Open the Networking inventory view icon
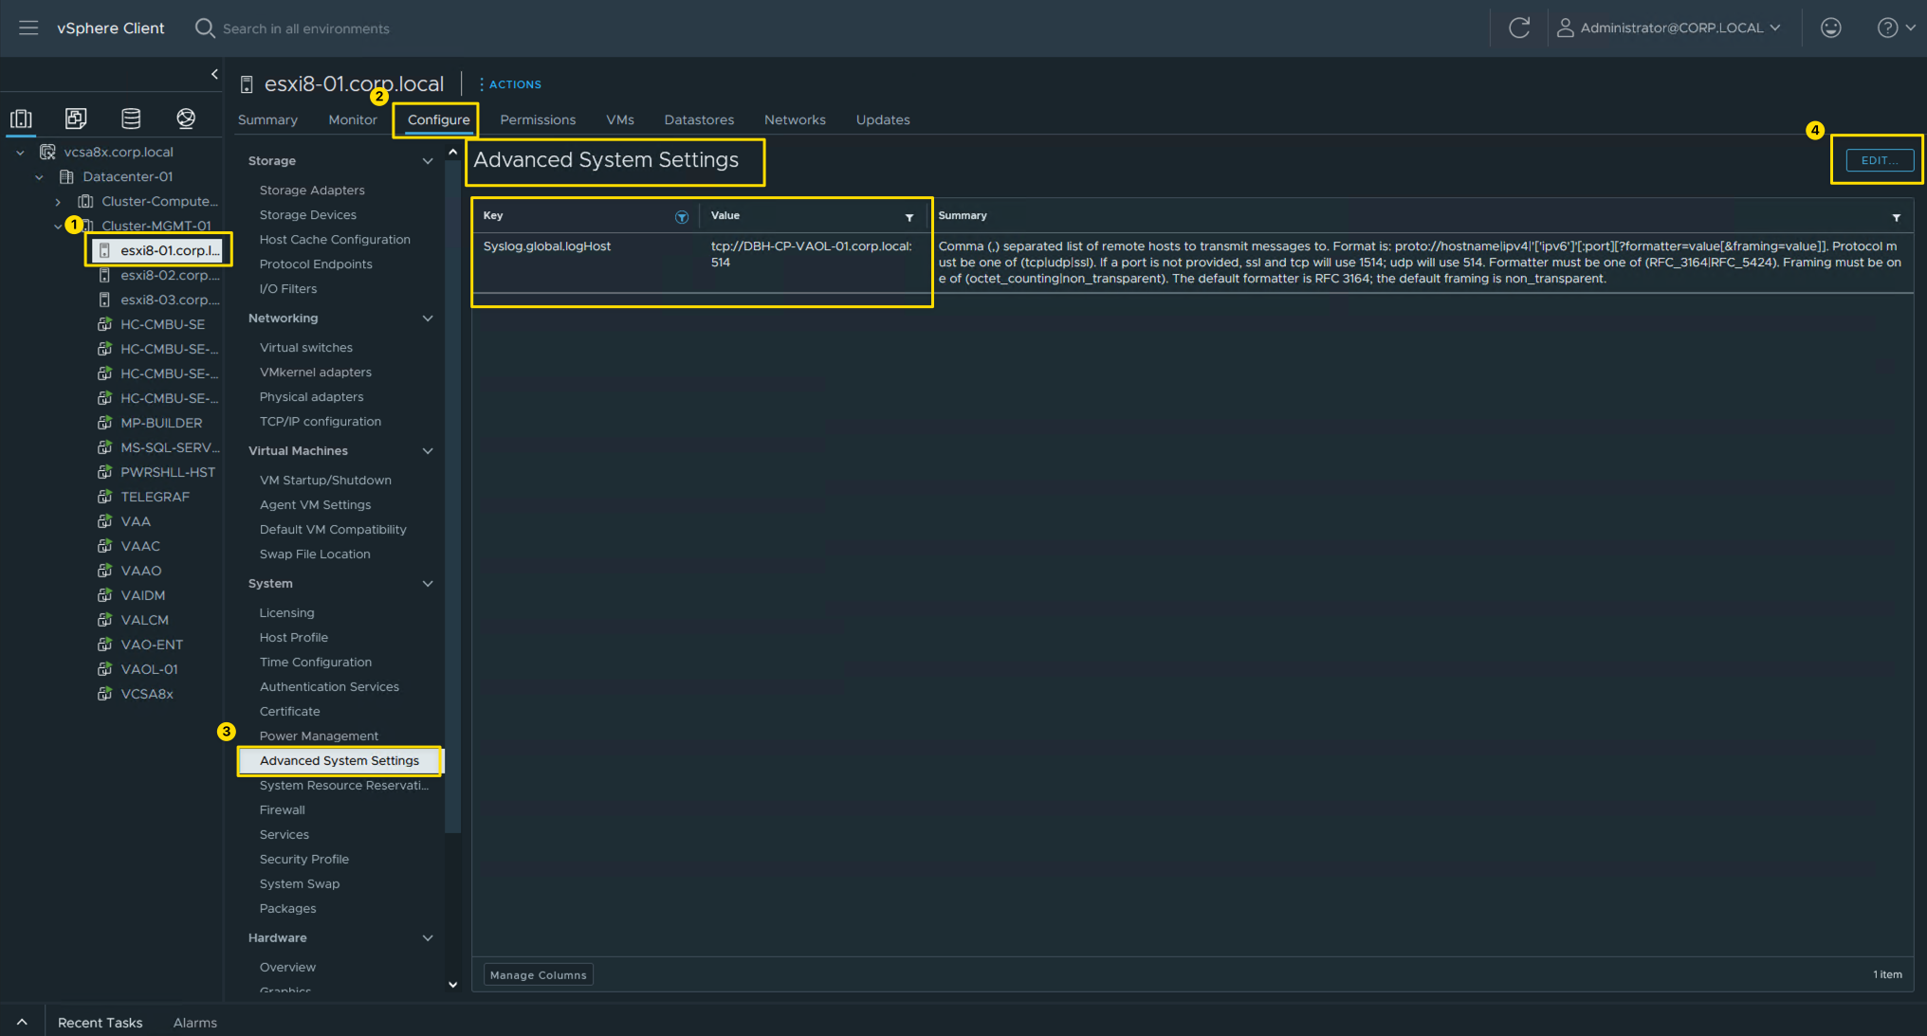Screen dimensions: 1927x1036 click(x=186, y=118)
